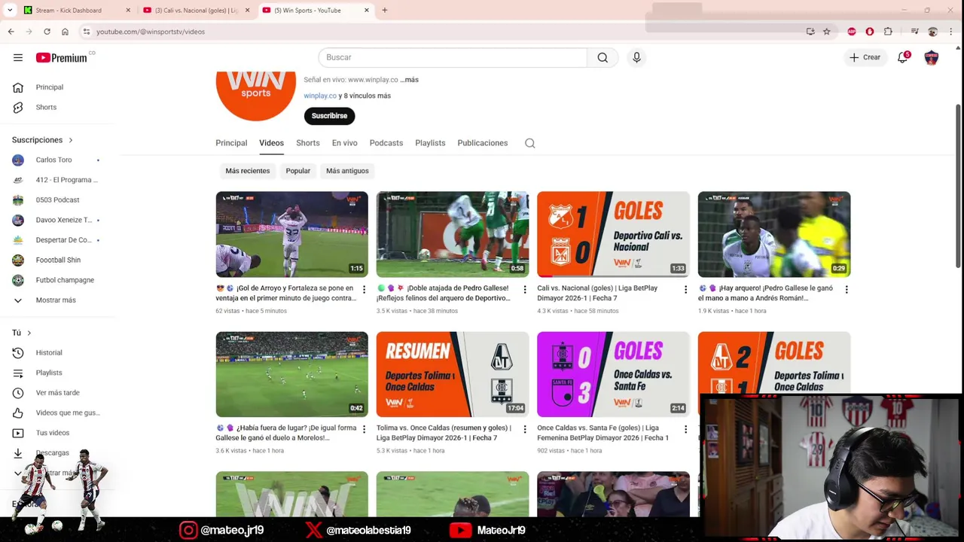The width and height of the screenshot is (964, 542).
Task: Close the Stream - Kick Dashboard tab
Action: click(x=128, y=11)
